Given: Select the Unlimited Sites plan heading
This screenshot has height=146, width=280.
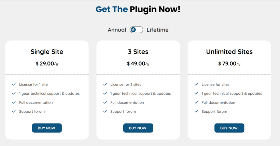Looking at the screenshot, I should (x=229, y=52).
